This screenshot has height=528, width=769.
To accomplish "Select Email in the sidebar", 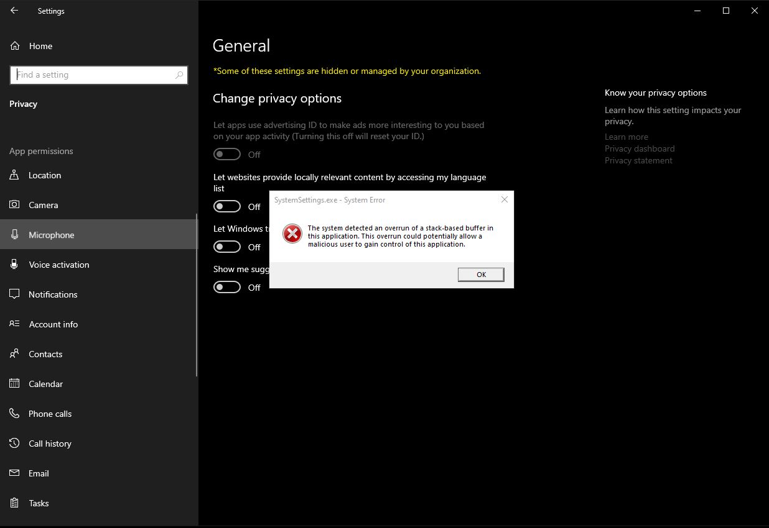I will 99,473.
